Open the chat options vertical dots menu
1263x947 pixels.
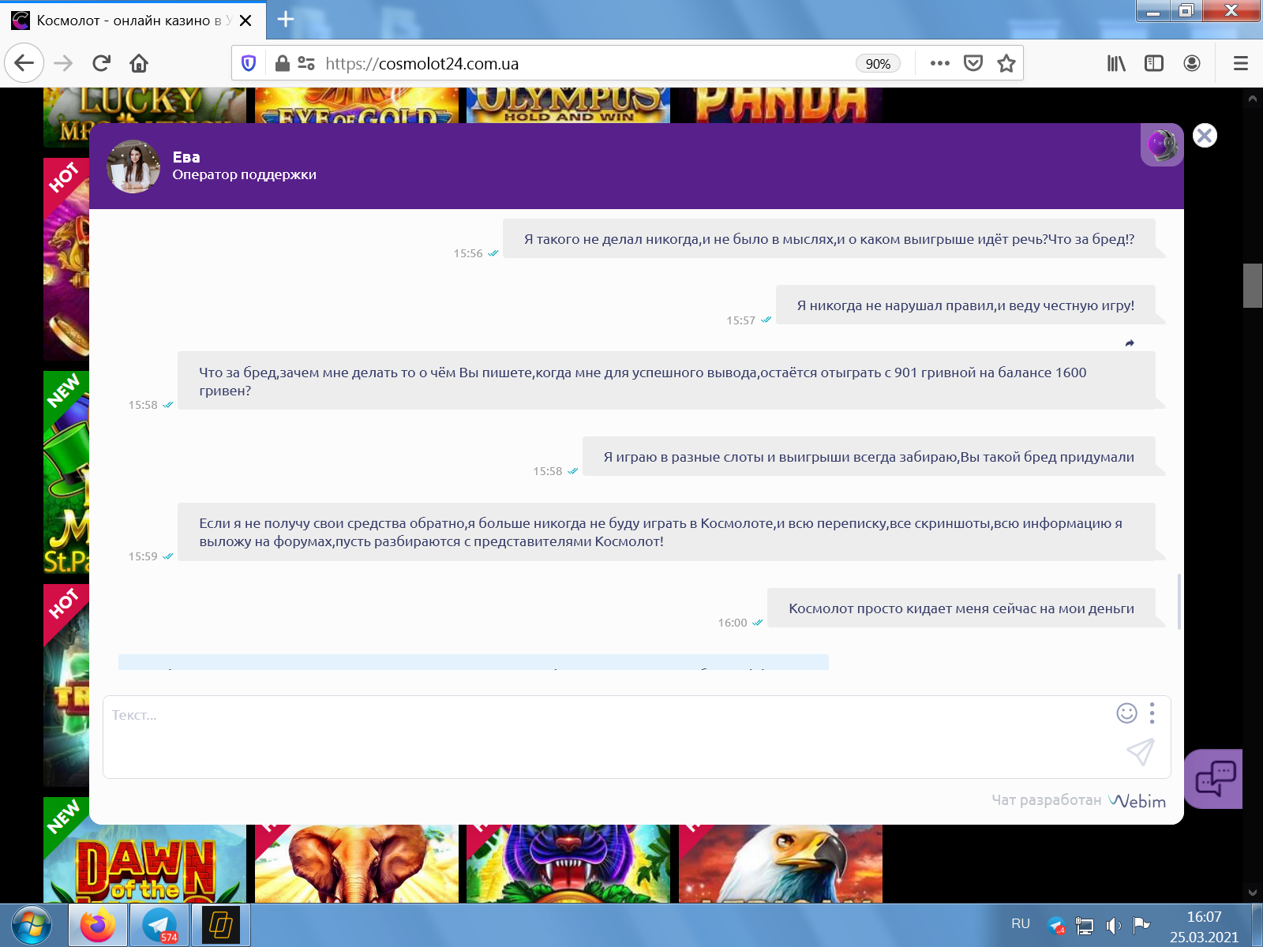pyautogui.click(x=1152, y=713)
